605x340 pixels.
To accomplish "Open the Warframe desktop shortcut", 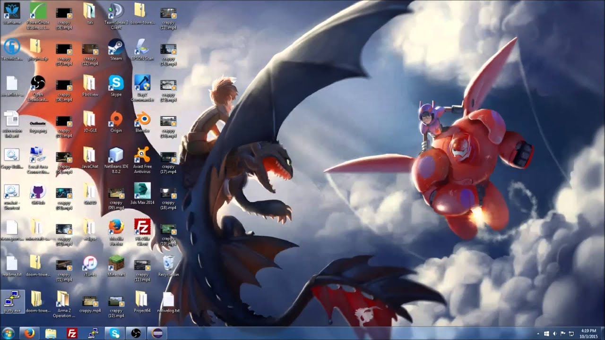I will [11, 14].
